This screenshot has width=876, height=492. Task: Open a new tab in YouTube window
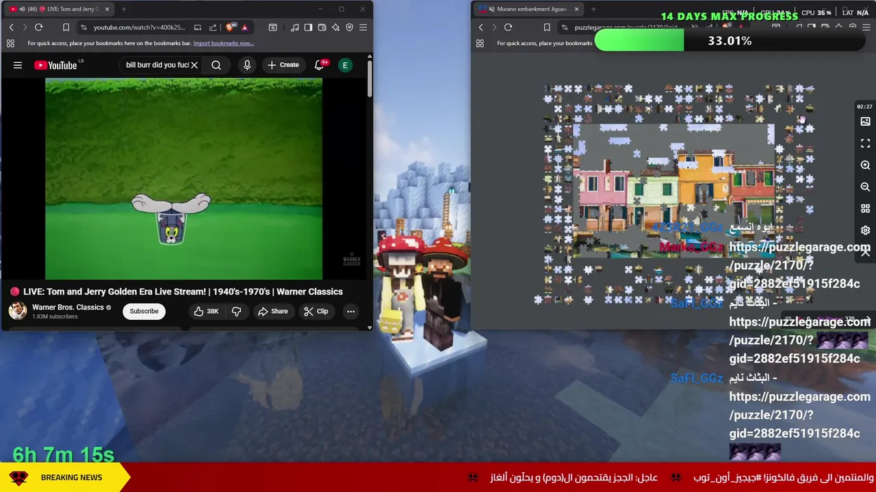pos(124,9)
